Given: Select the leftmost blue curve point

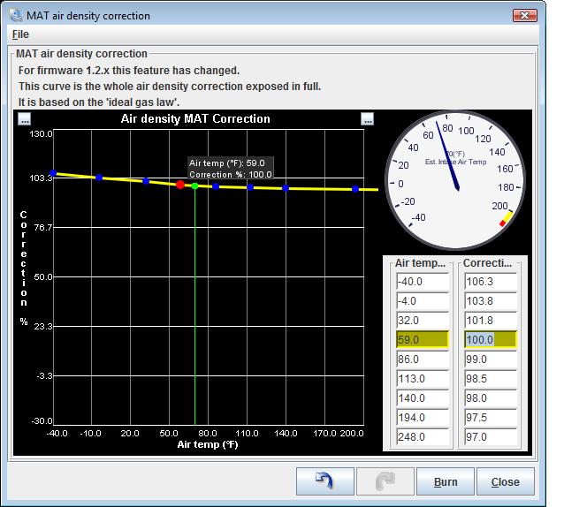Looking at the screenshot, I should [53, 174].
